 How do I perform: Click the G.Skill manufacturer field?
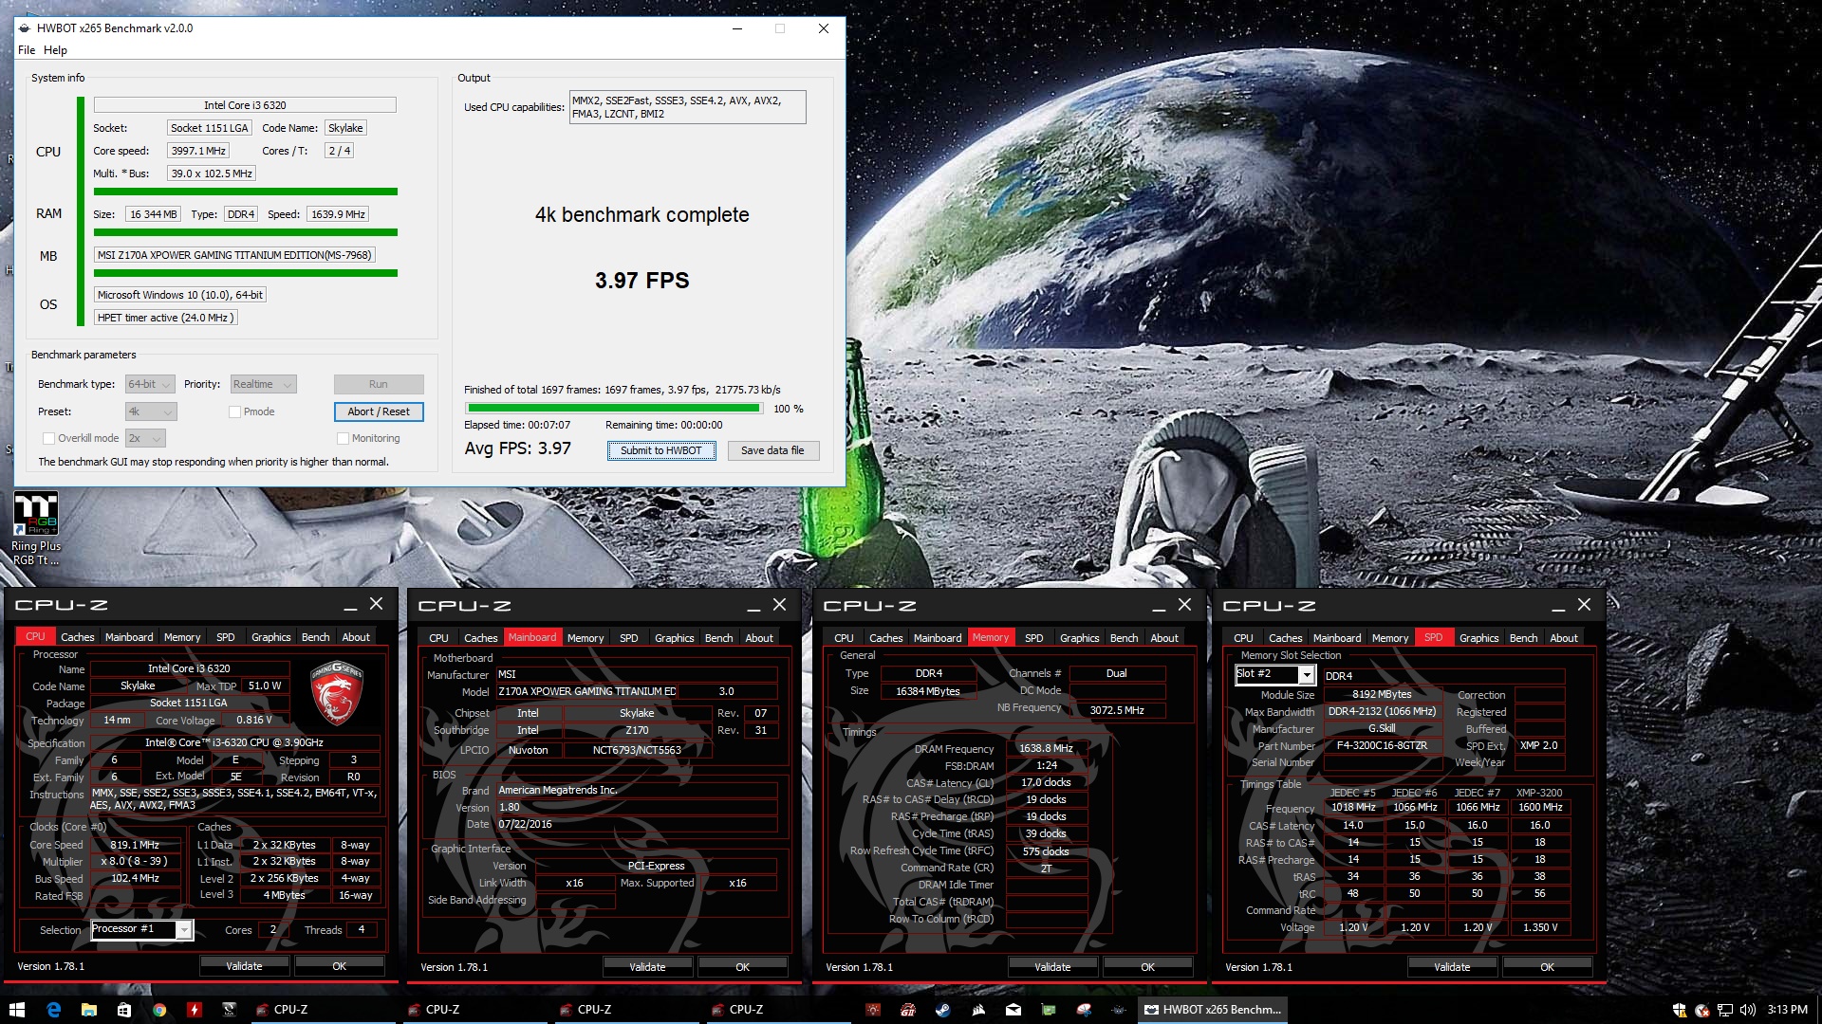1381,728
